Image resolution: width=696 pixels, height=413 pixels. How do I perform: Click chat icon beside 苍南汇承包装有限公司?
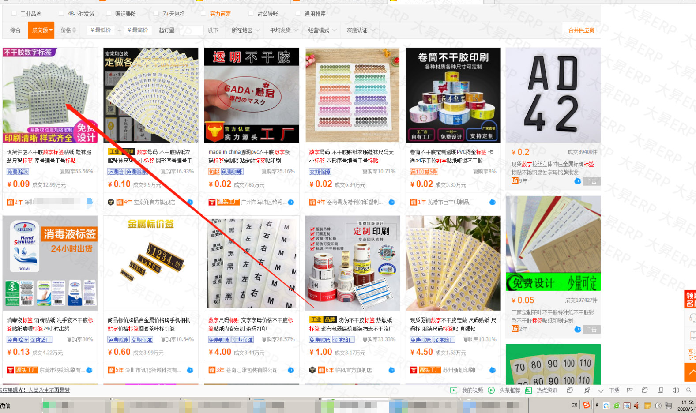click(x=291, y=370)
